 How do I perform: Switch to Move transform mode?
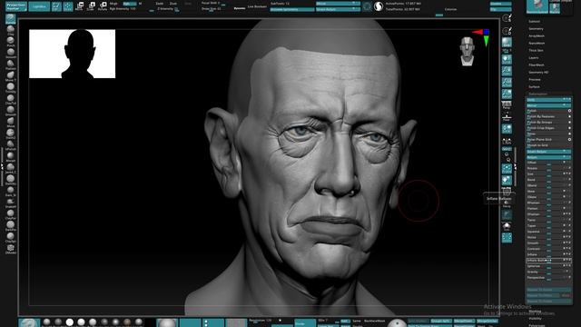pos(79,6)
